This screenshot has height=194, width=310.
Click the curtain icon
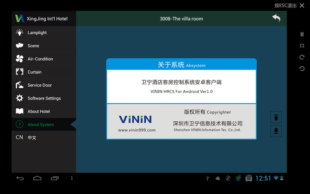[x=19, y=72]
